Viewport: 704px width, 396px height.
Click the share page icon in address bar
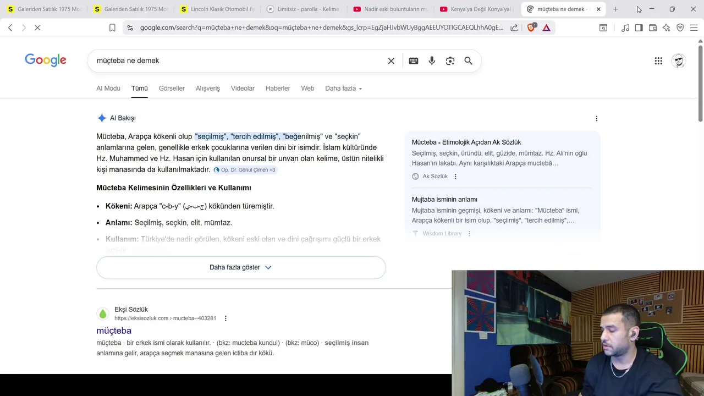[x=514, y=28]
